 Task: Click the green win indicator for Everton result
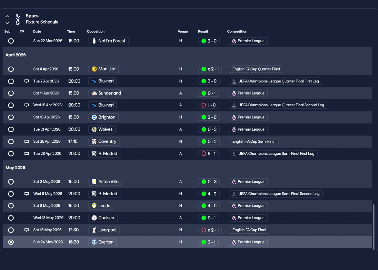(x=203, y=242)
